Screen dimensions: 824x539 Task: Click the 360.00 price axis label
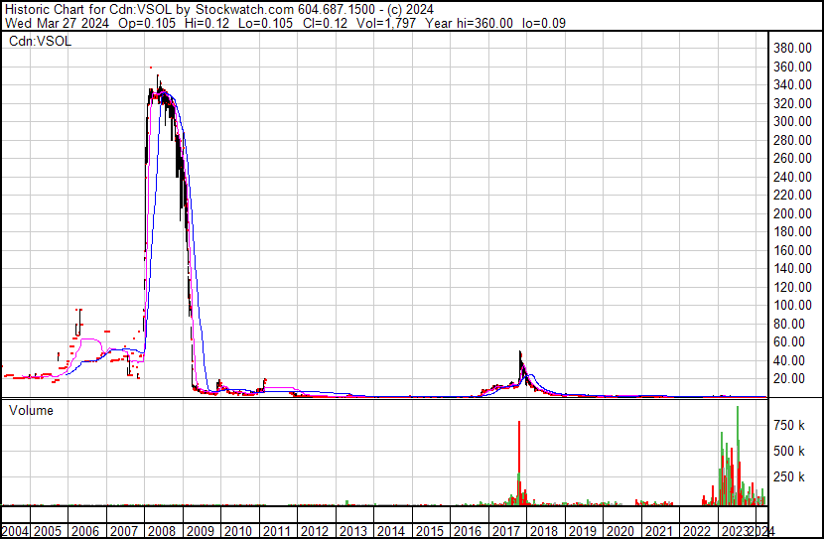click(794, 67)
